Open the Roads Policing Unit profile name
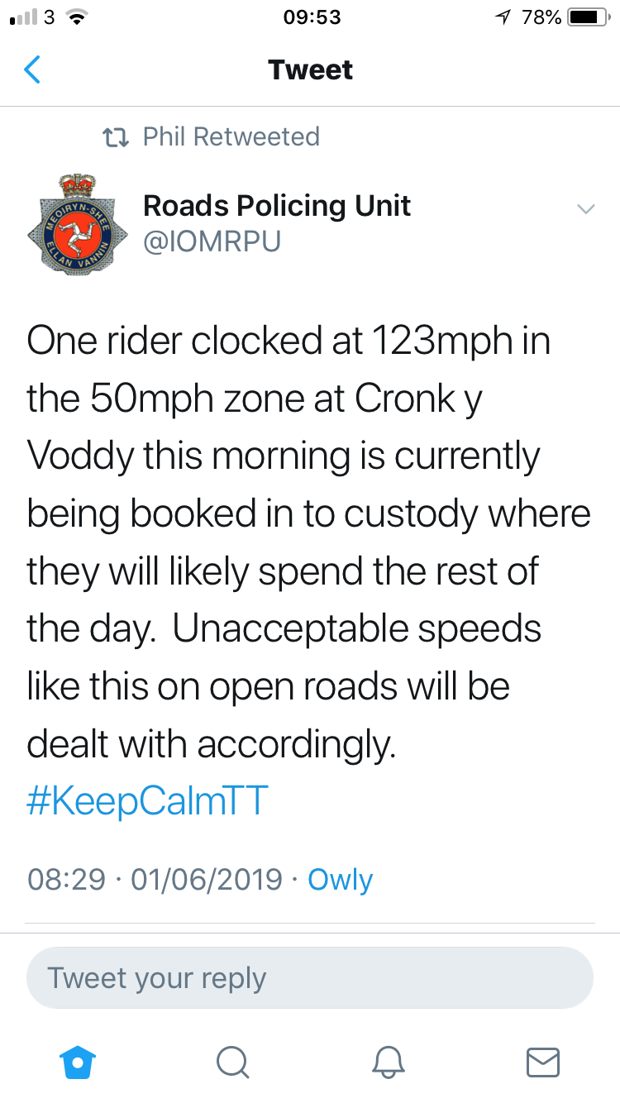The width and height of the screenshot is (620, 1103). click(277, 206)
